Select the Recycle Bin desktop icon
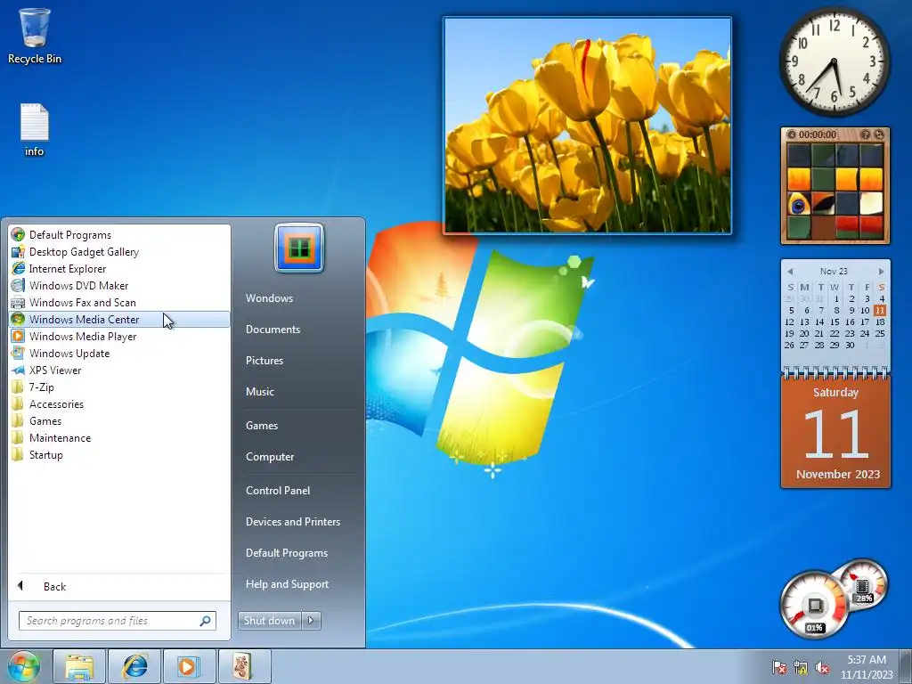Image resolution: width=912 pixels, height=684 pixels. (x=35, y=36)
